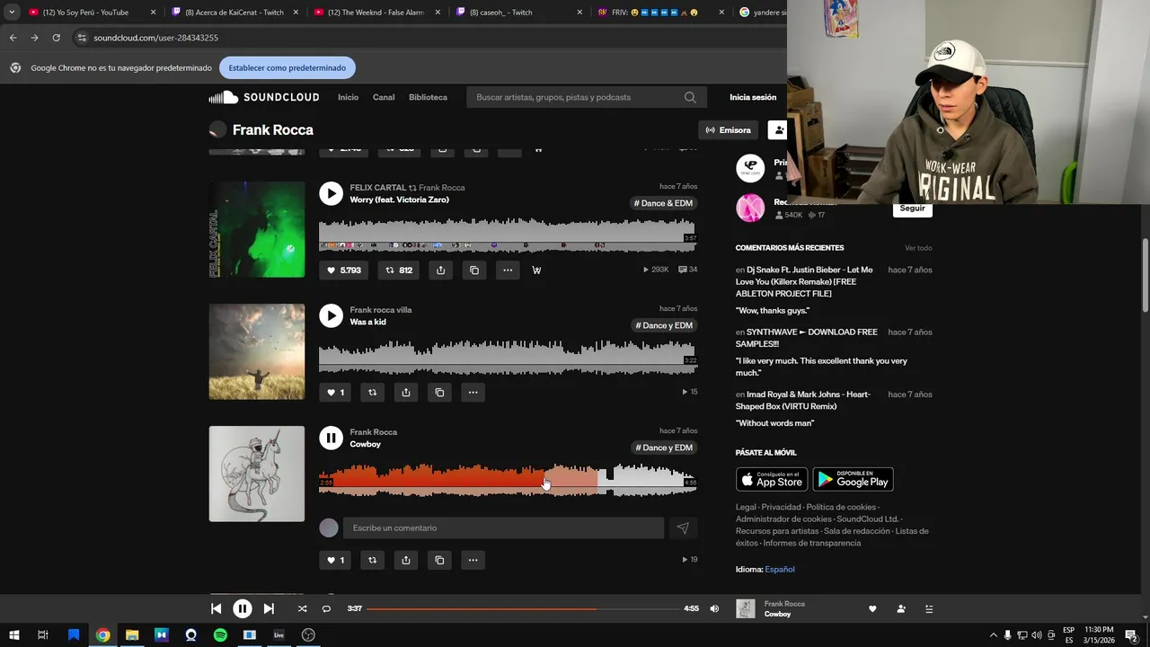Repost the Was a kid track

[372, 392]
